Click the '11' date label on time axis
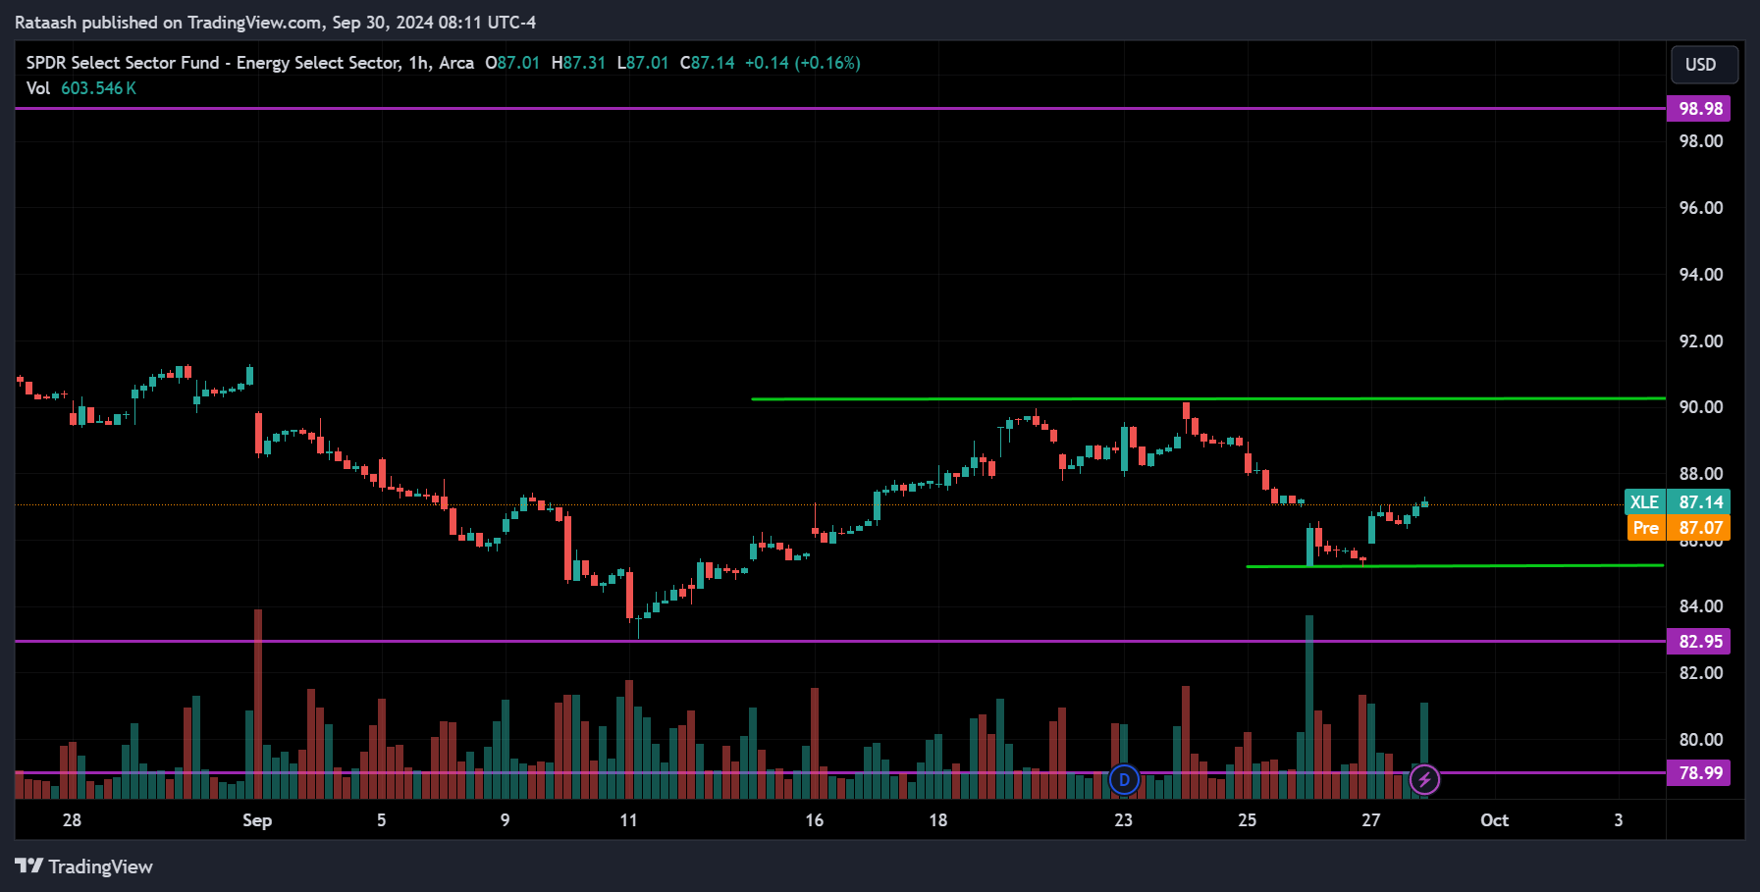The image size is (1760, 892). (628, 820)
